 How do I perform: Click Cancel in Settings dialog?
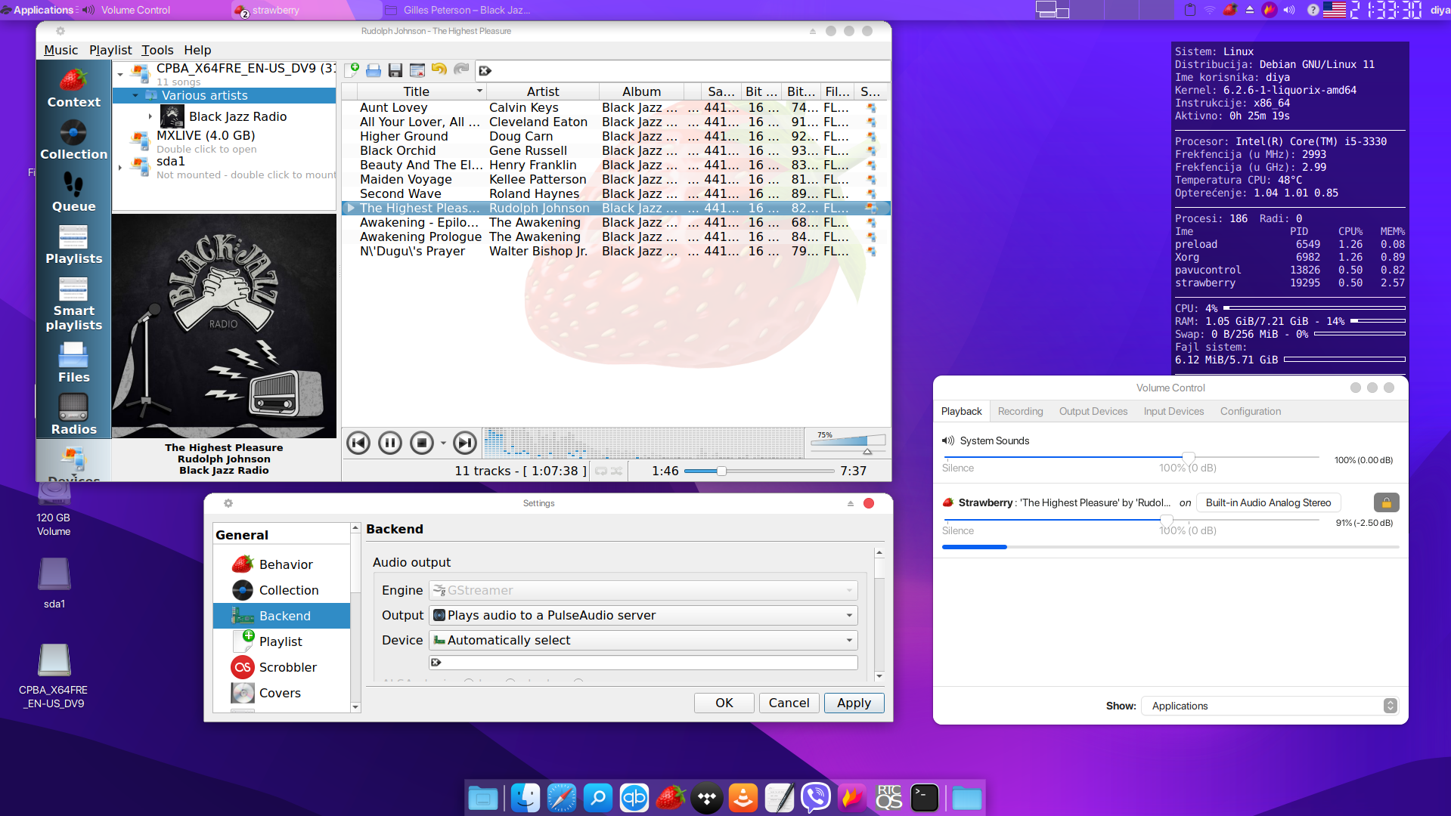[x=789, y=703]
